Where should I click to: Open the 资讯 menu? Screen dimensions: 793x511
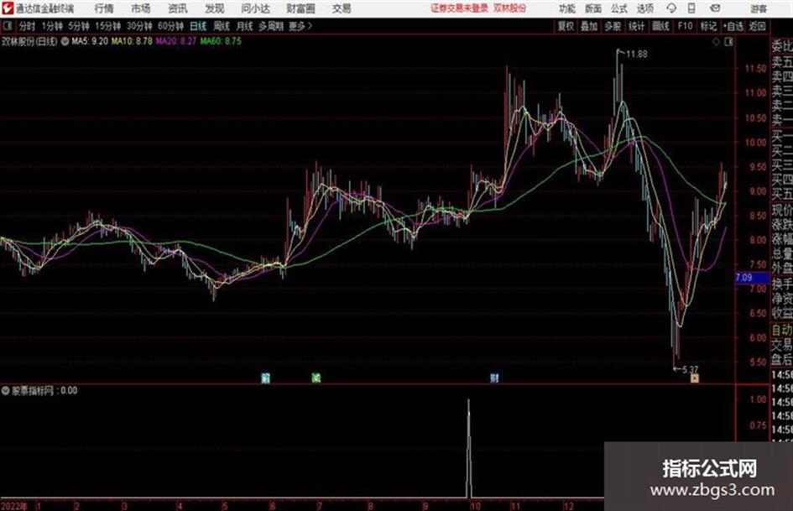178,8
